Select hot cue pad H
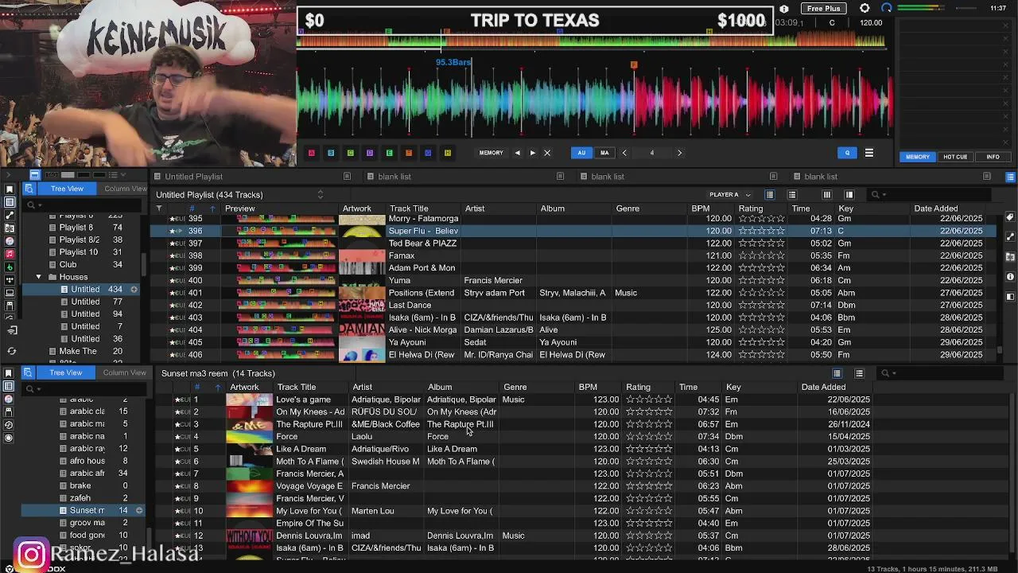1018x573 pixels. coord(447,153)
